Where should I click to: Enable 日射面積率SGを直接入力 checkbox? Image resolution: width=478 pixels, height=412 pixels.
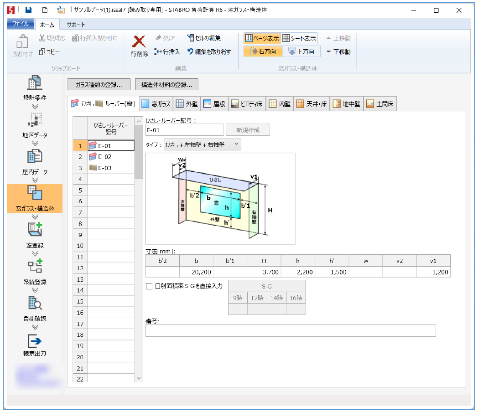[149, 286]
